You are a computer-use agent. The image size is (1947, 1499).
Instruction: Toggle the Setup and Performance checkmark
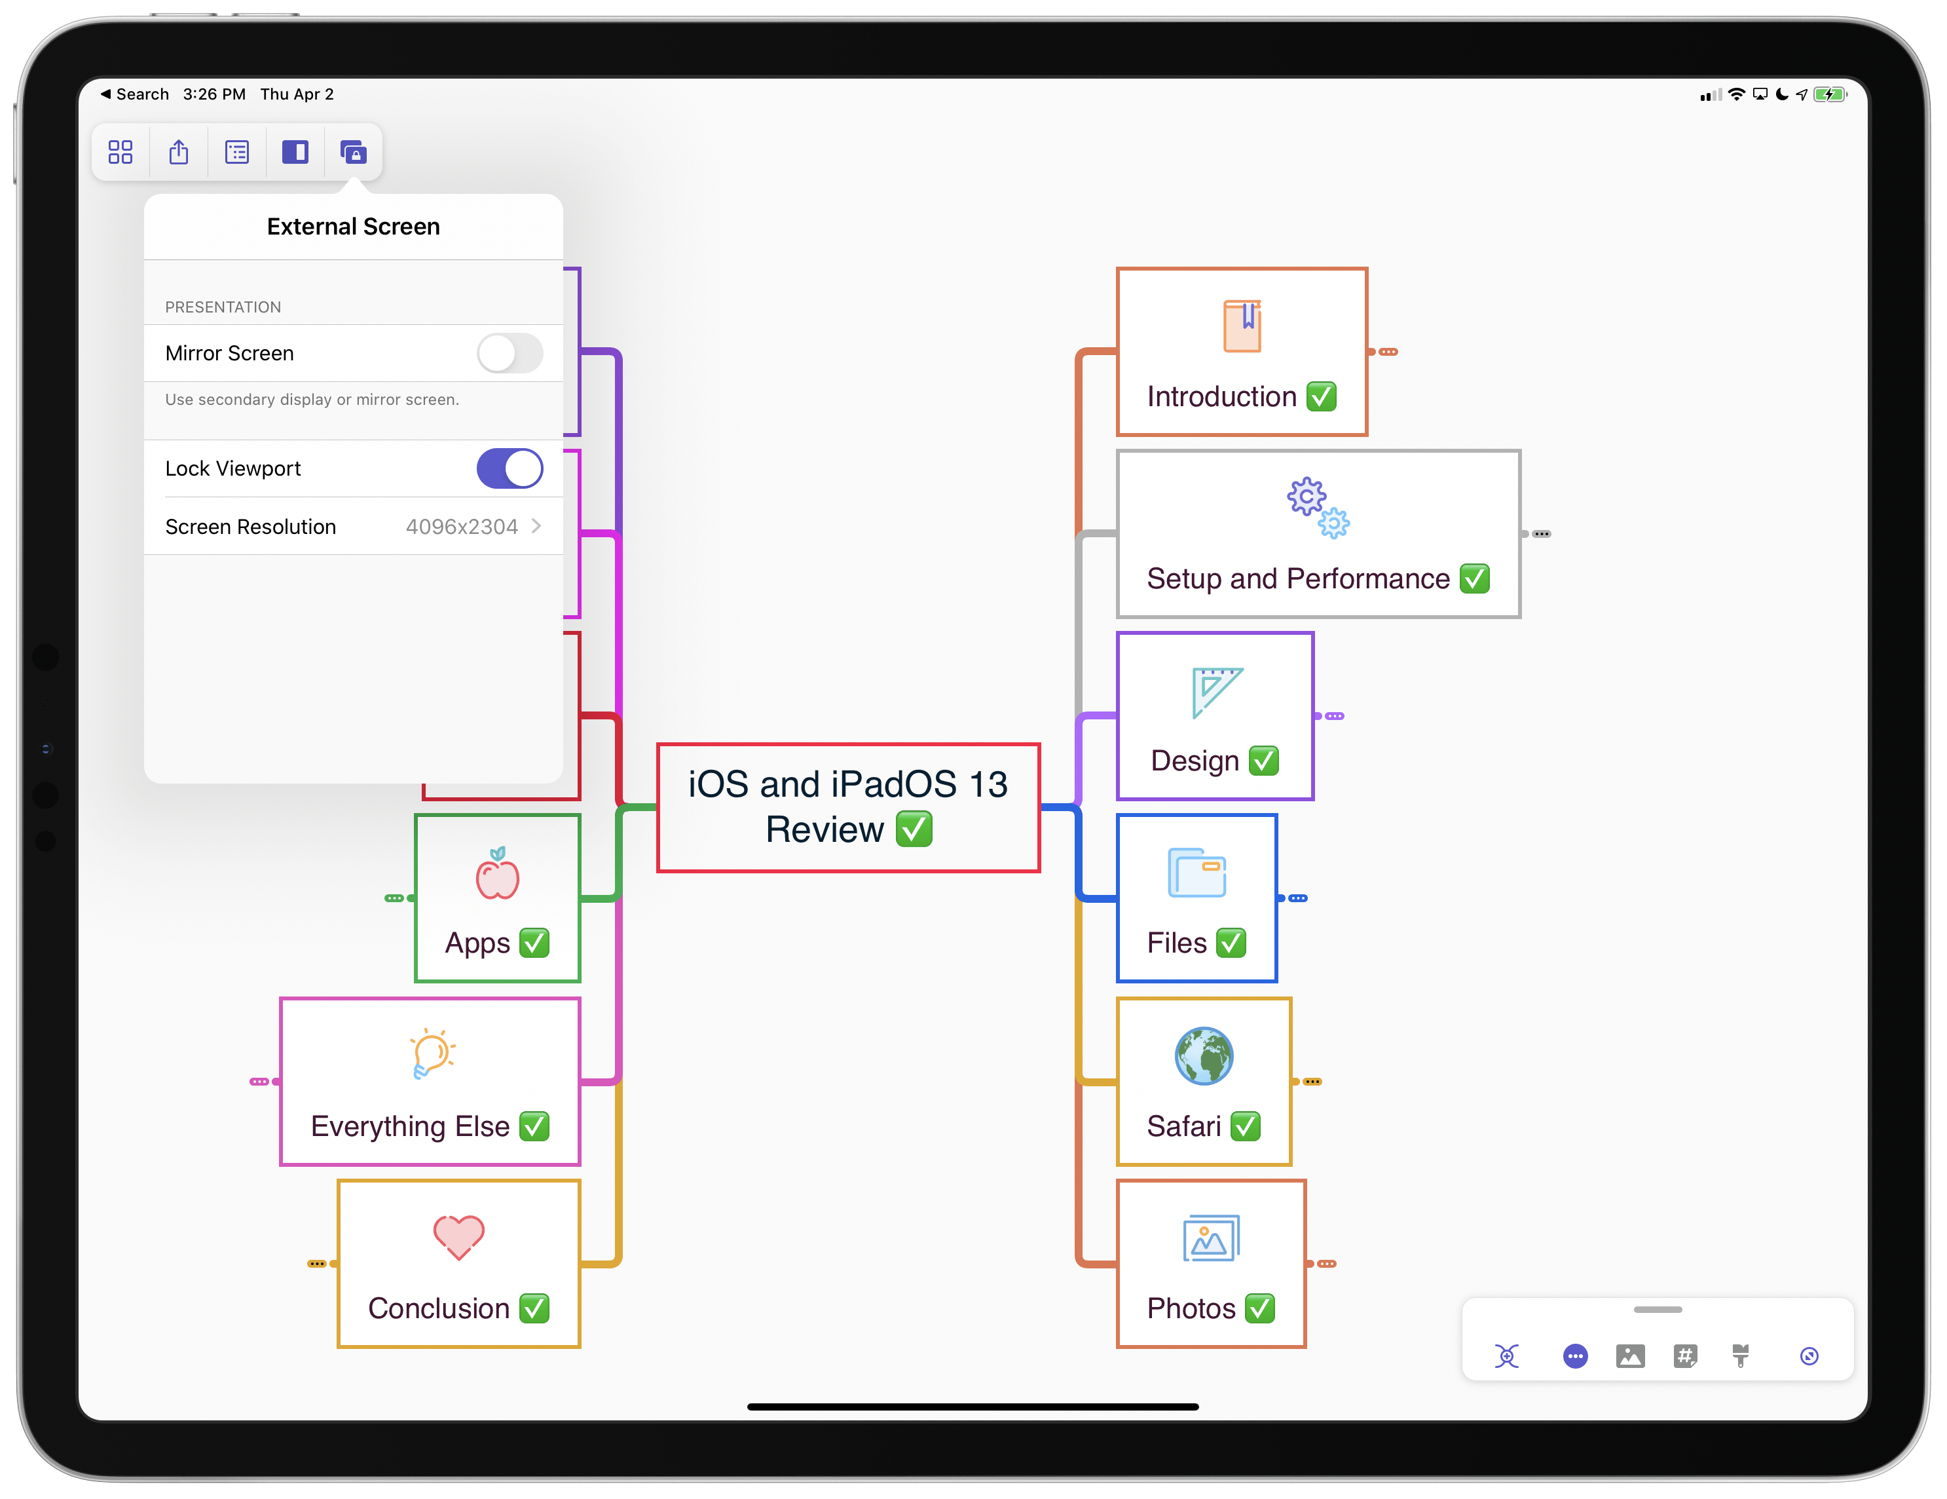(1475, 579)
